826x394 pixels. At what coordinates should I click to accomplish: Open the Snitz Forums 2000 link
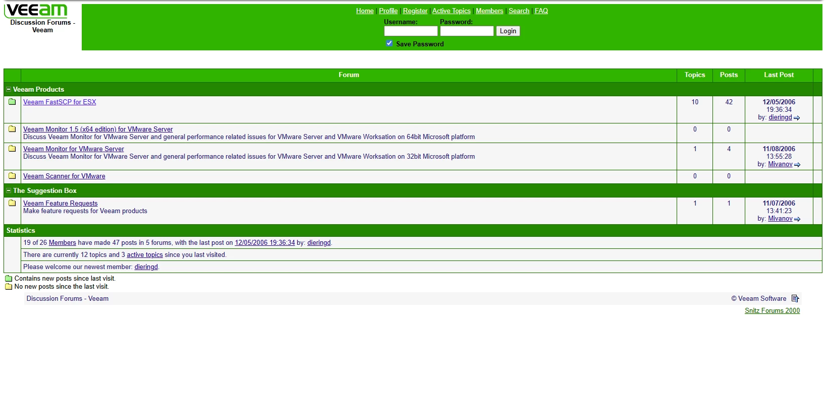[x=772, y=310]
